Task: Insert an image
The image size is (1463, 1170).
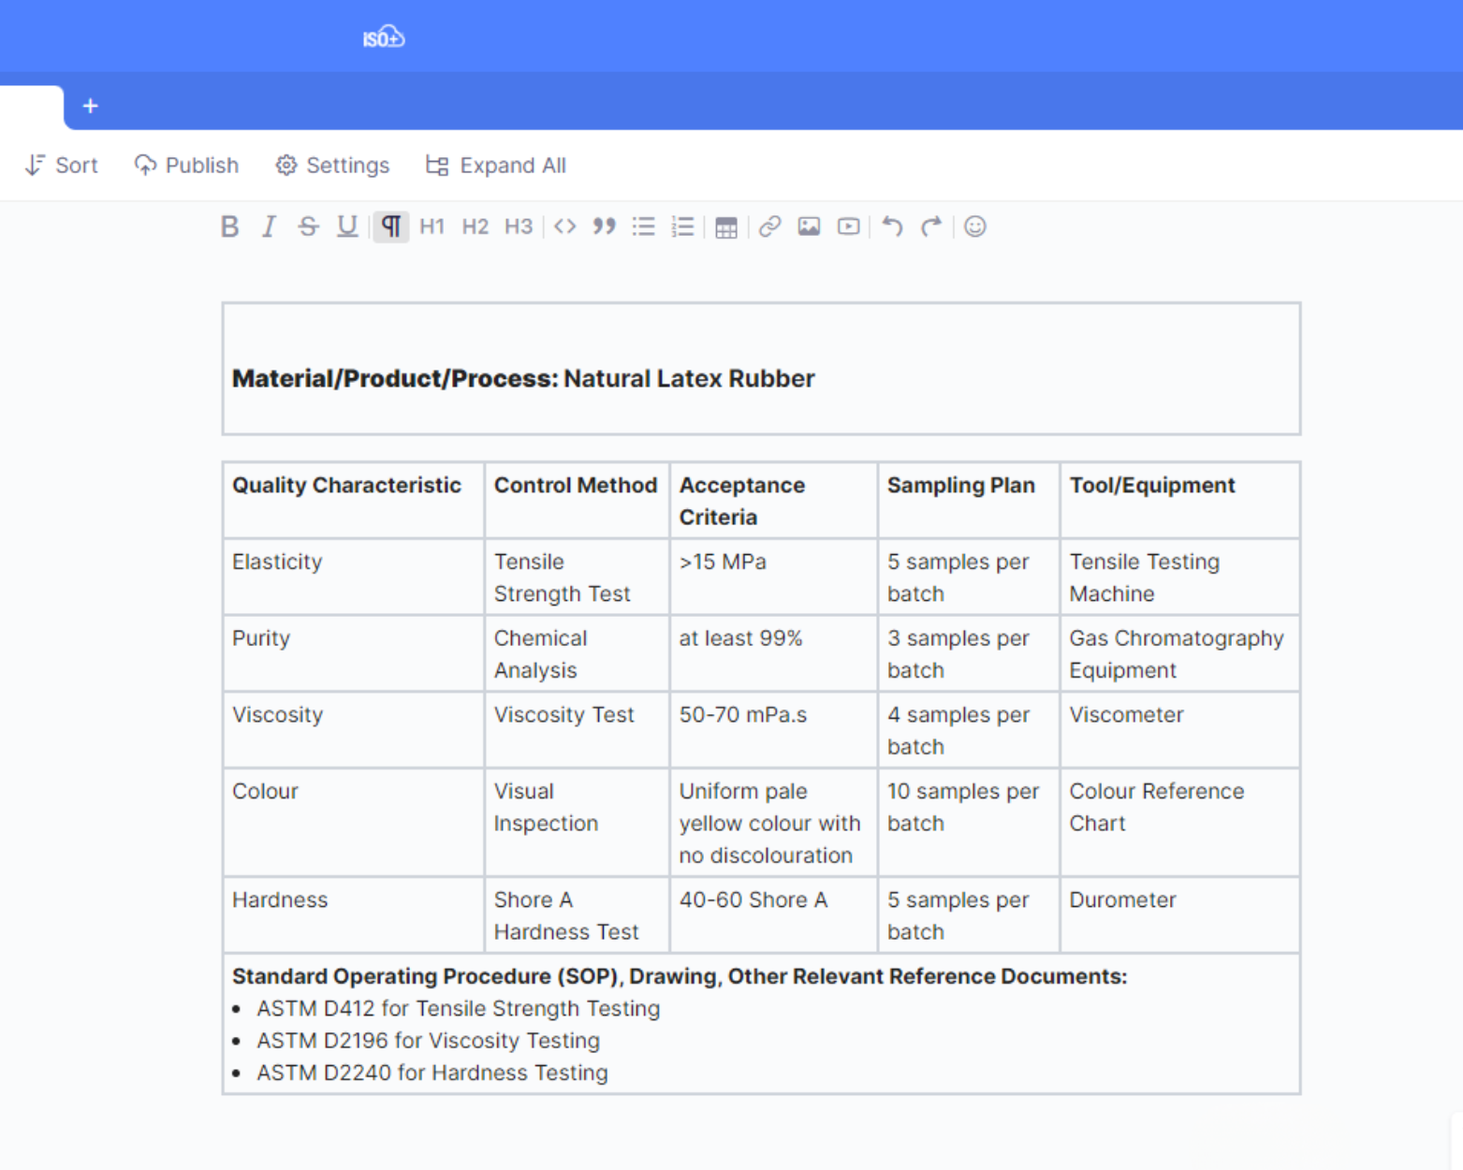Action: [809, 227]
